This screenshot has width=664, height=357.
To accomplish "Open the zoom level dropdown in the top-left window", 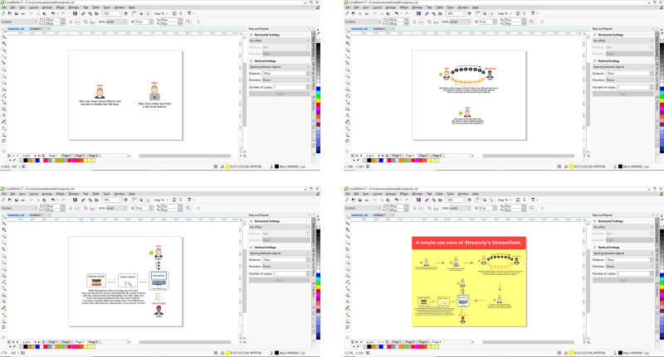I will [120, 13].
